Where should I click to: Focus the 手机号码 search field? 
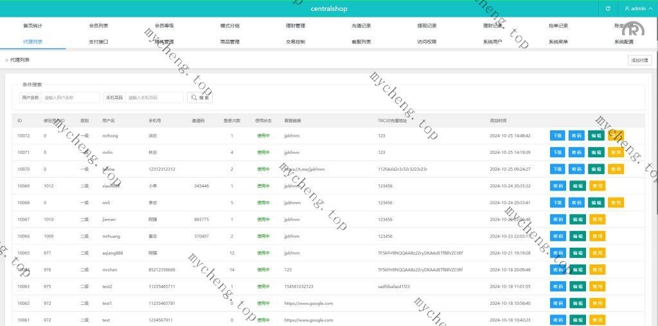point(154,98)
